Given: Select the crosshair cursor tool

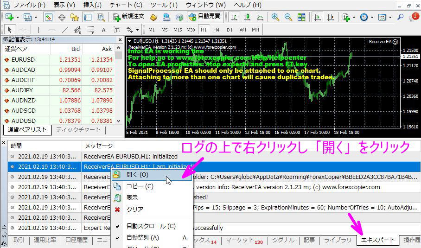Looking at the screenshot, I should pos(23,30).
